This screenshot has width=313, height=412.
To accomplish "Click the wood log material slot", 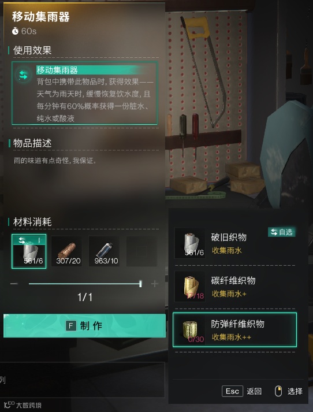I will 66,251.
